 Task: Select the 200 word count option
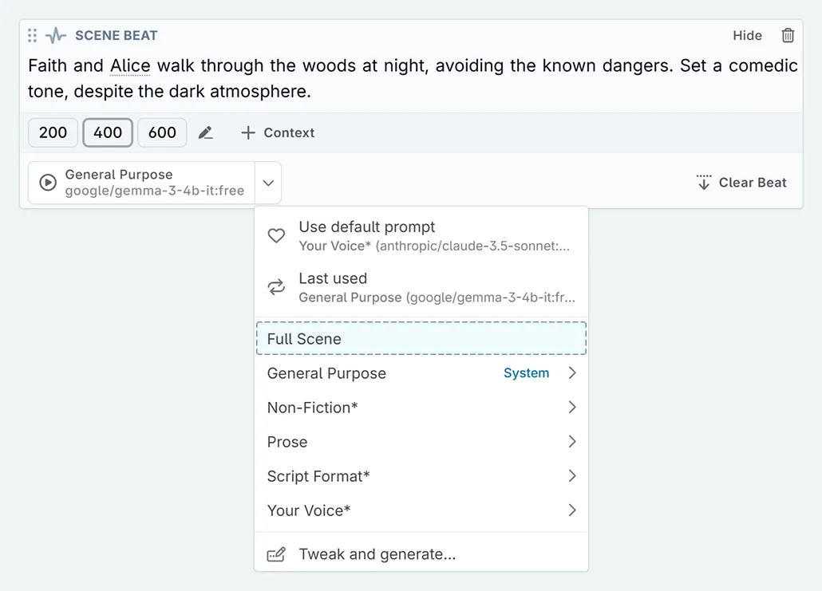click(53, 132)
